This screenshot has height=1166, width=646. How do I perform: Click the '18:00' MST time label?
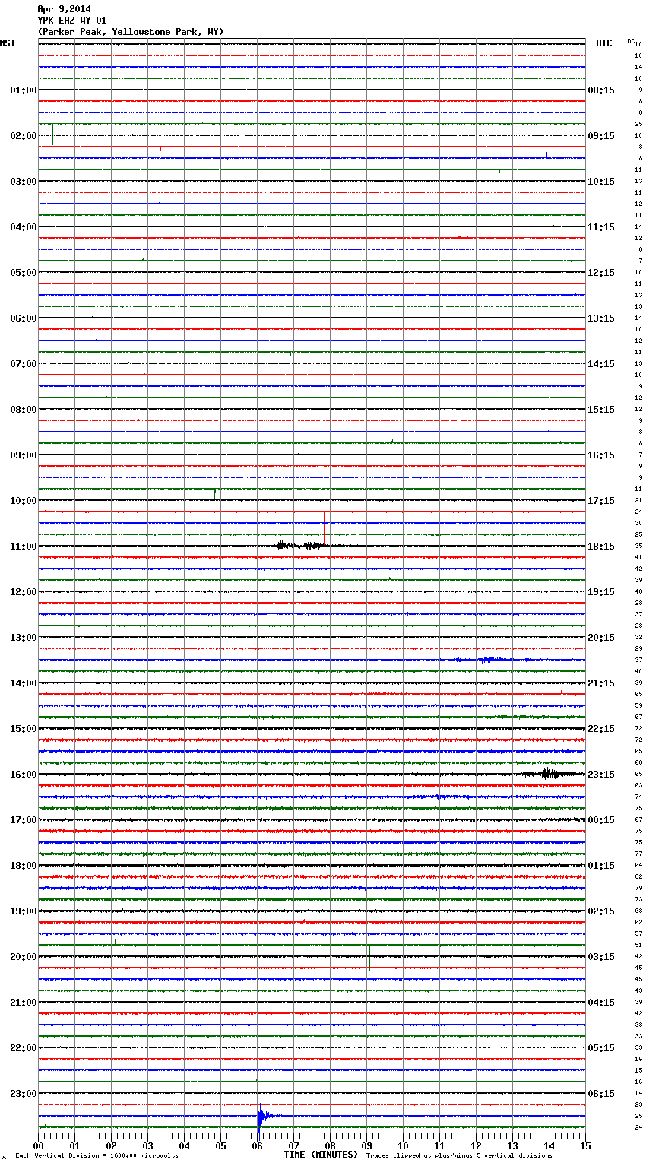[24, 866]
